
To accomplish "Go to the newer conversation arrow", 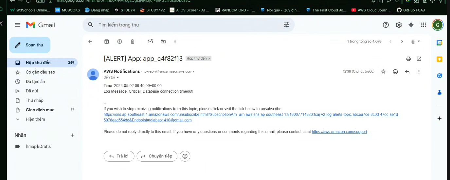I will [390, 42].
